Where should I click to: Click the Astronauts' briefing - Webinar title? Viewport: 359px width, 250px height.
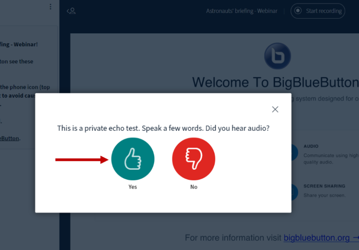click(241, 11)
